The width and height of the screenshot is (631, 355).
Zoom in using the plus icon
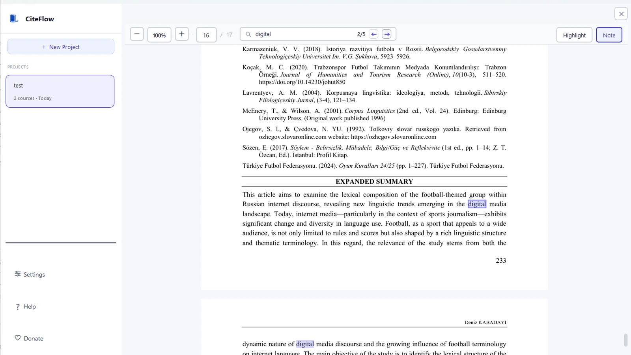pos(181,34)
